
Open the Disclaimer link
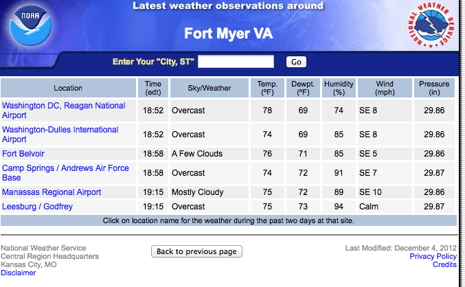(19, 273)
